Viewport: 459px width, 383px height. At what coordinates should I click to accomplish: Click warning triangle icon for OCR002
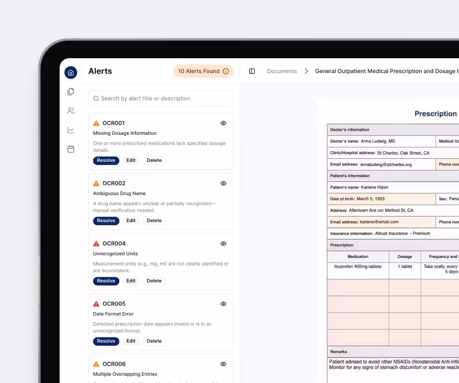[96, 183]
